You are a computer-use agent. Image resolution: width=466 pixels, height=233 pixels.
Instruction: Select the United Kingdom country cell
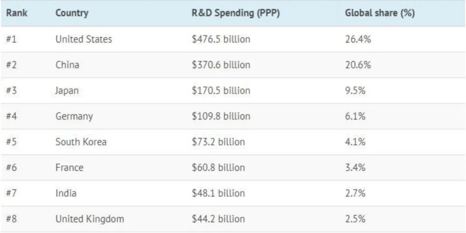[90, 219]
